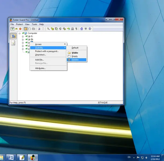Select the D: drive in the tree
The height and width of the screenshot is (161, 164).
click(32, 39)
